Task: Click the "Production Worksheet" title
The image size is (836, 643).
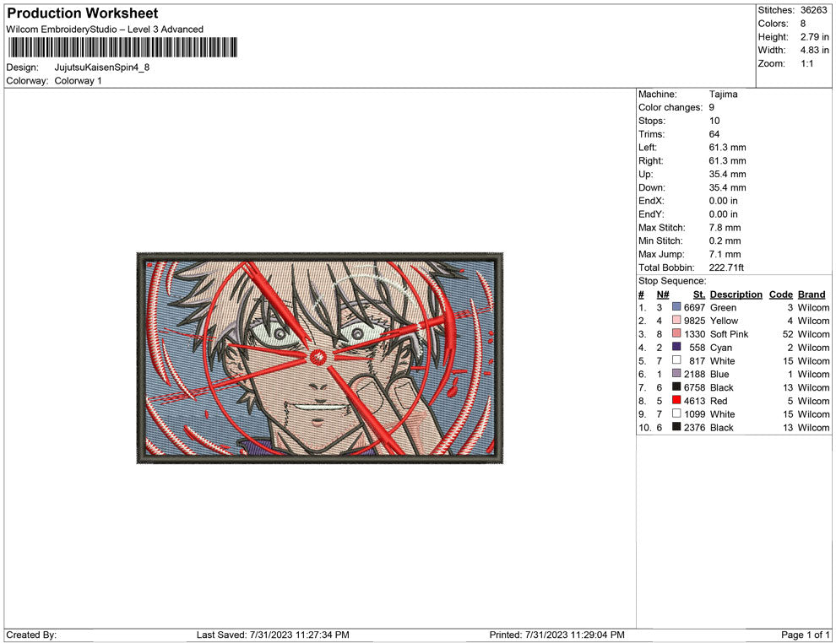Action: (x=83, y=14)
